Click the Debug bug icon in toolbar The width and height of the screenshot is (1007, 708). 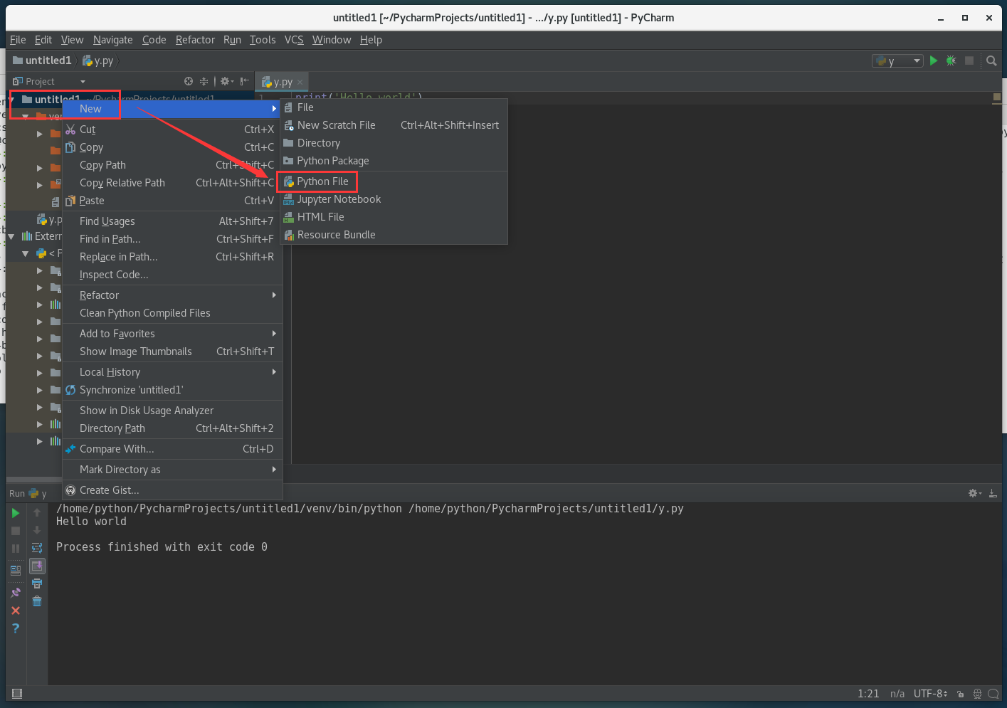click(951, 60)
